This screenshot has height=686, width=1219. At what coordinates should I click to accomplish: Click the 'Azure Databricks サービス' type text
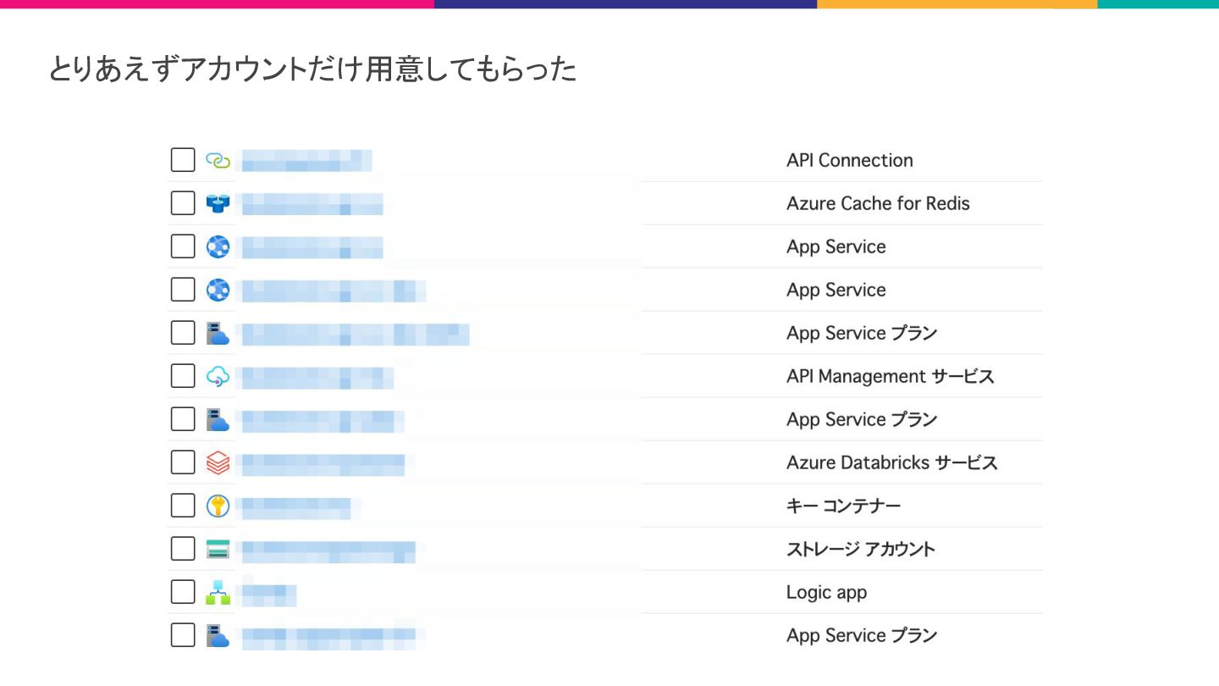coord(891,462)
